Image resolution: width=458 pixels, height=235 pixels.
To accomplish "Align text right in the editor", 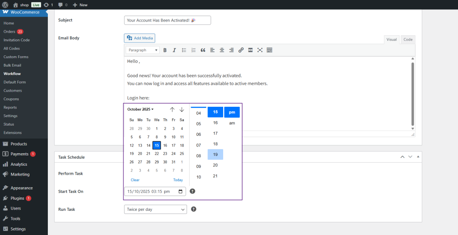I will [x=231, y=50].
